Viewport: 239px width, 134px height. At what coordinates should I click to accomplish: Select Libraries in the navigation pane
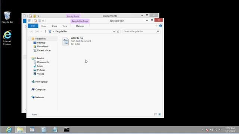point(40,58)
